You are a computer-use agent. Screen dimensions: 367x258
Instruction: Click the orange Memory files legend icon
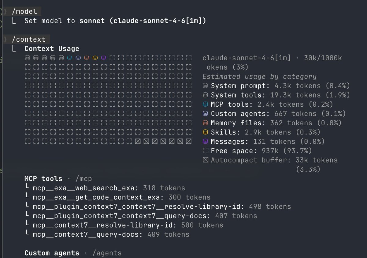[x=205, y=123]
